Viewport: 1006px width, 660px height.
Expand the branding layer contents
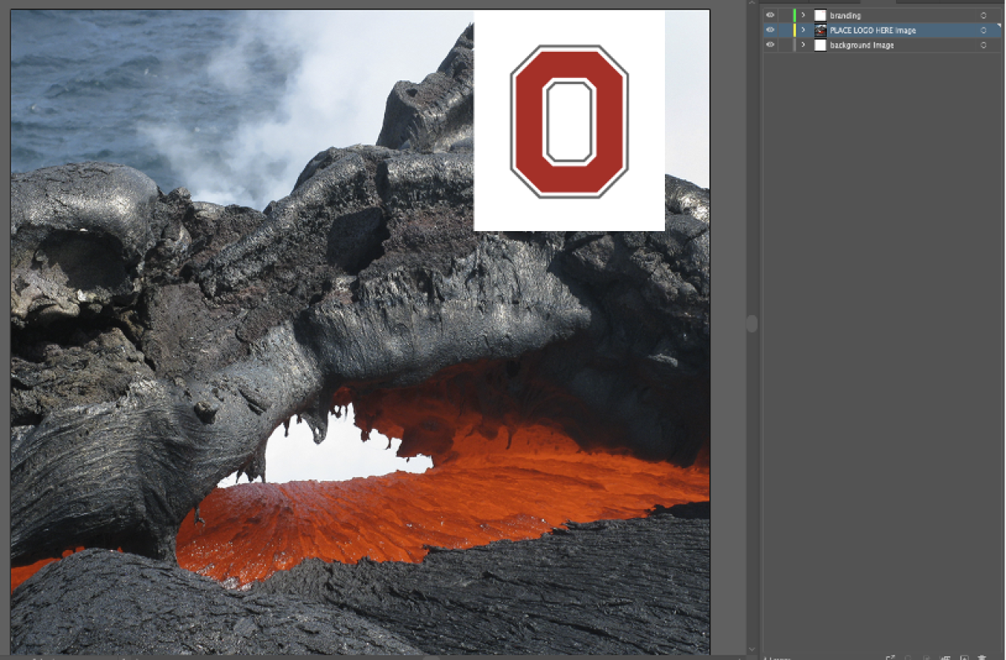(802, 15)
